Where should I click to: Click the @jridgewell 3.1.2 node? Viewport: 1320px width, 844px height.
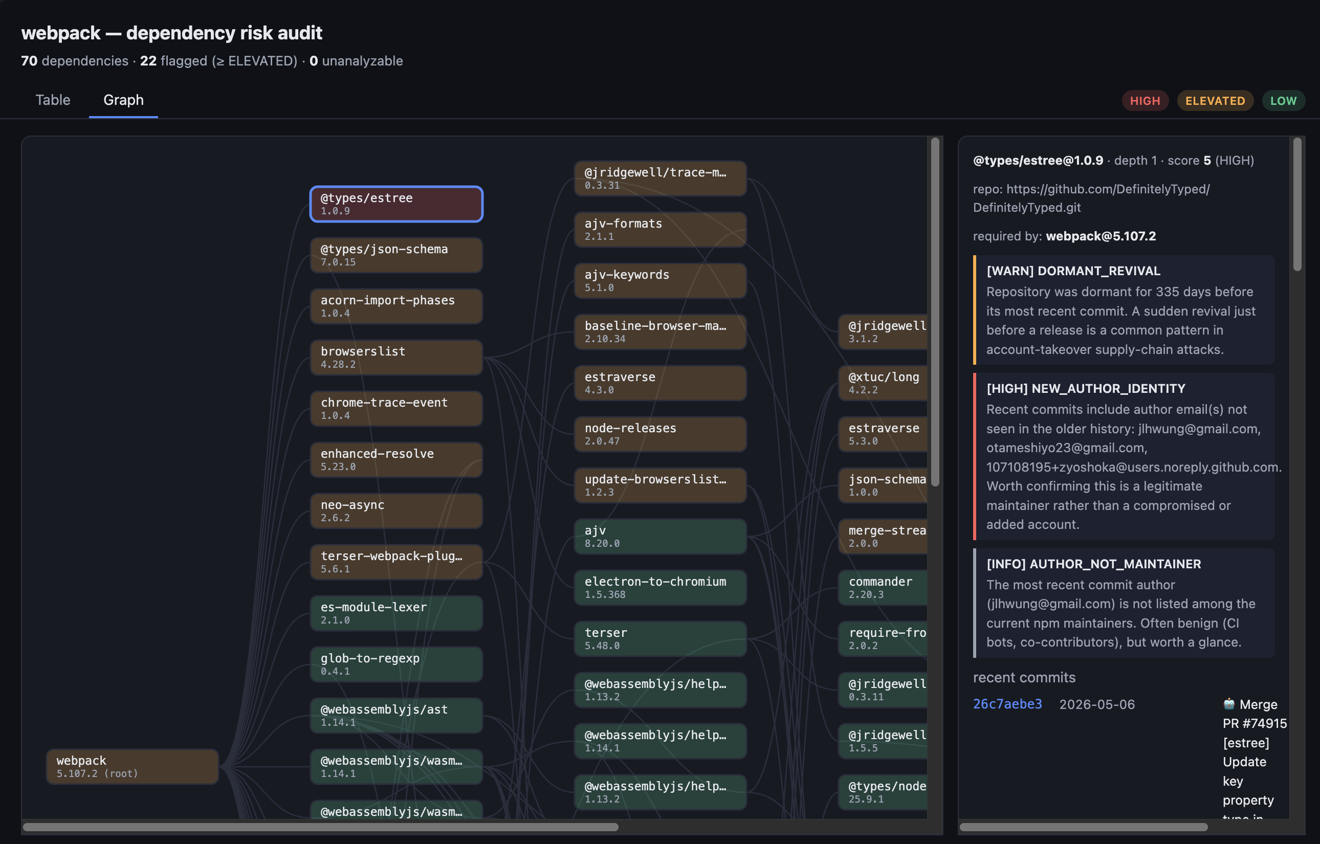tap(883, 331)
